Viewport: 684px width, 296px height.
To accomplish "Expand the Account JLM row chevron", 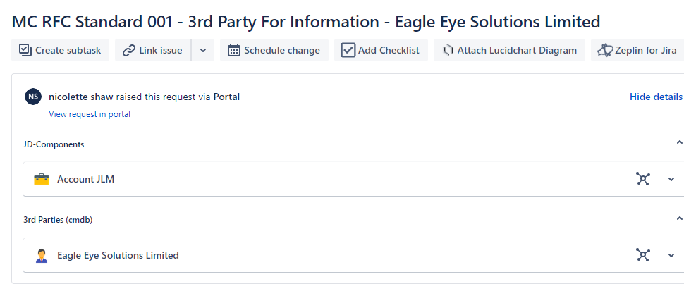I will [x=671, y=179].
